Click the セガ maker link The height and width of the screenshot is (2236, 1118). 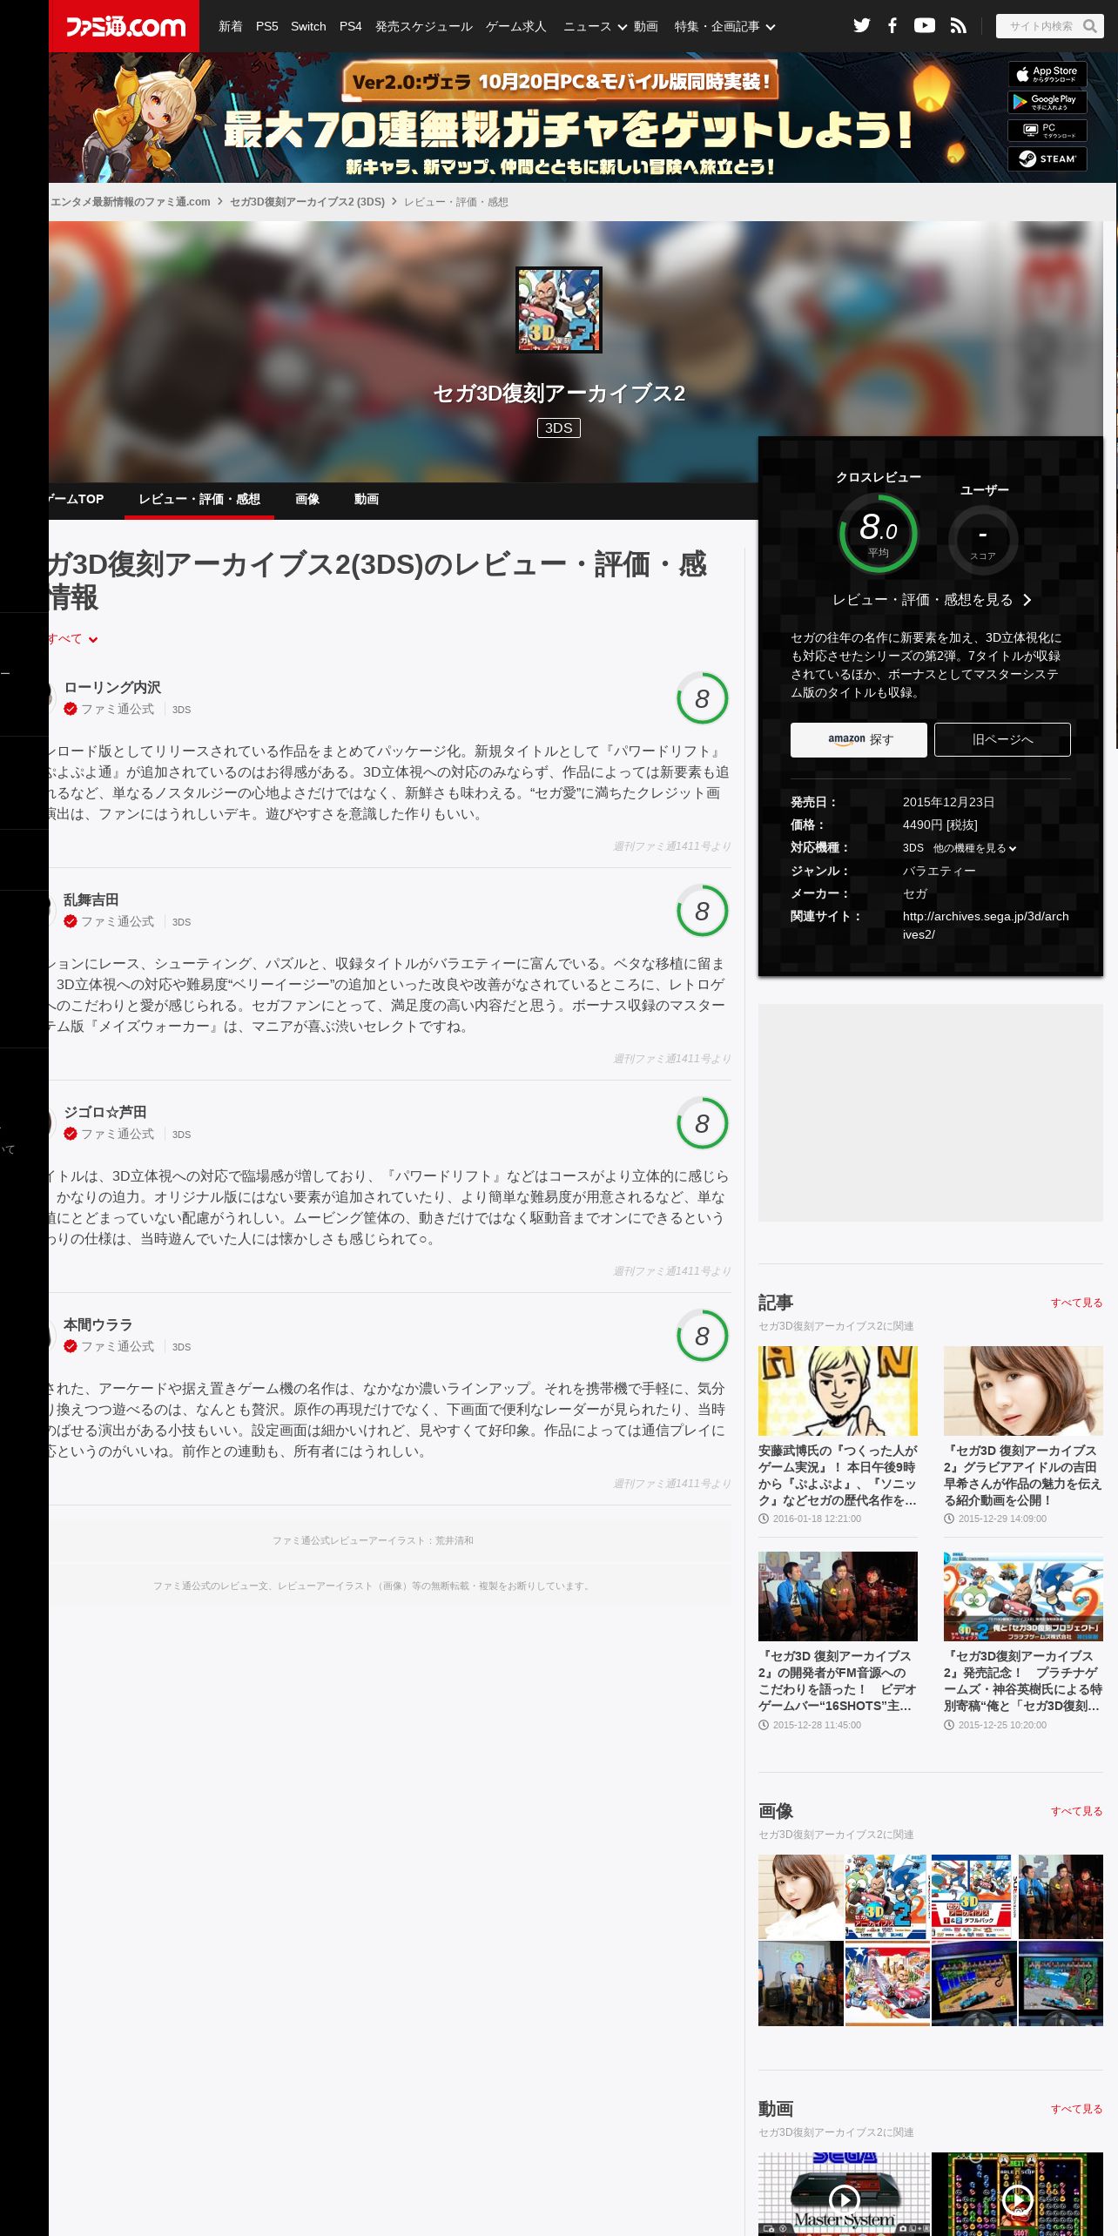[x=915, y=893]
